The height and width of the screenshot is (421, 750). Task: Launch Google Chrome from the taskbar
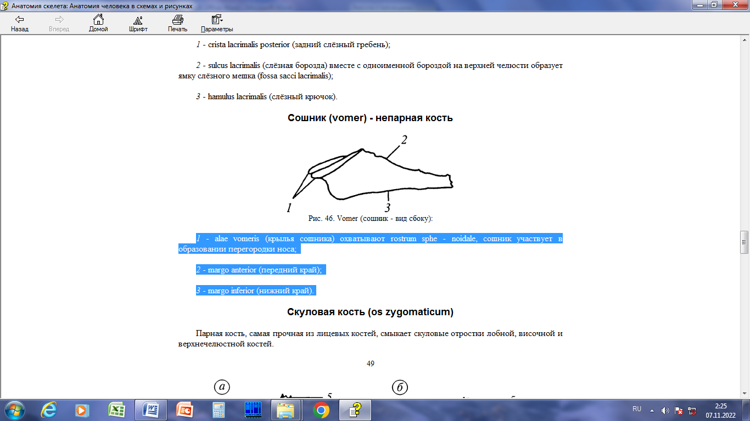321,409
